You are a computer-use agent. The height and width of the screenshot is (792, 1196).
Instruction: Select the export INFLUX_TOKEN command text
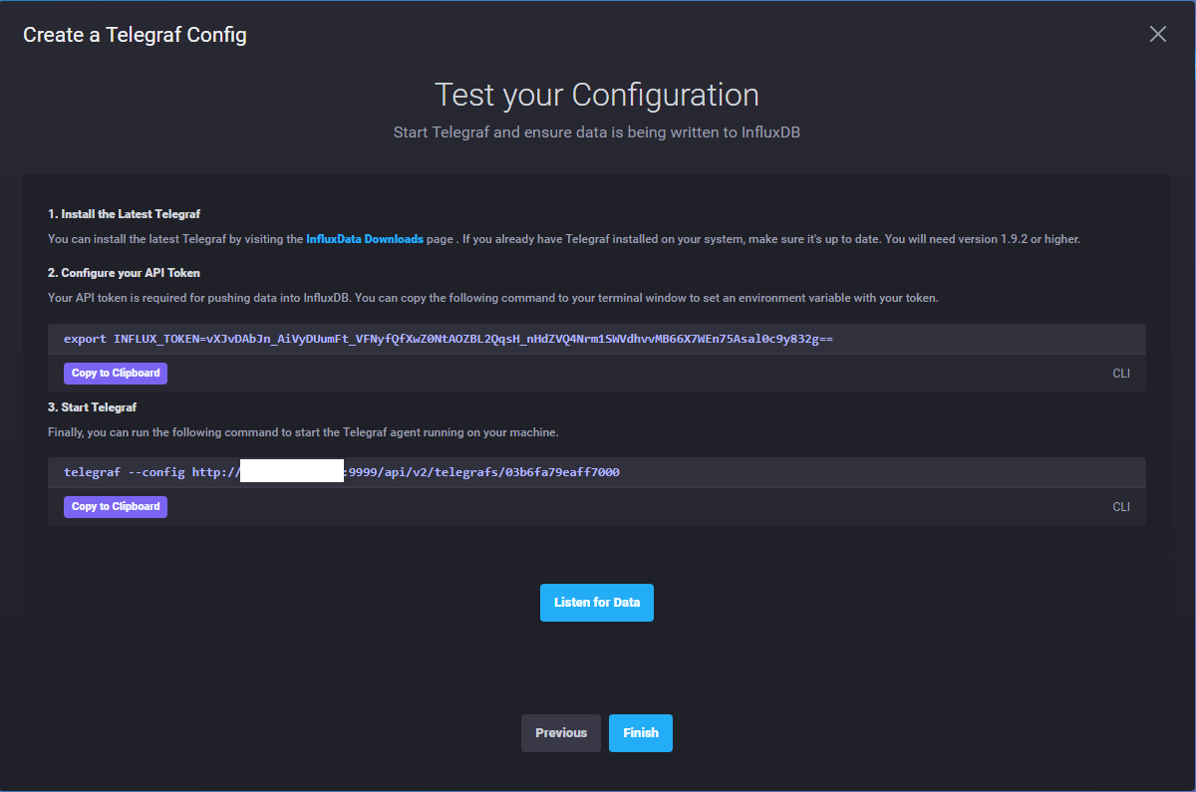click(448, 339)
